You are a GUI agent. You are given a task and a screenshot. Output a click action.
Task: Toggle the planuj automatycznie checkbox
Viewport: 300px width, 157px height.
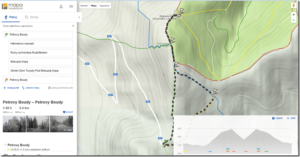50,88
